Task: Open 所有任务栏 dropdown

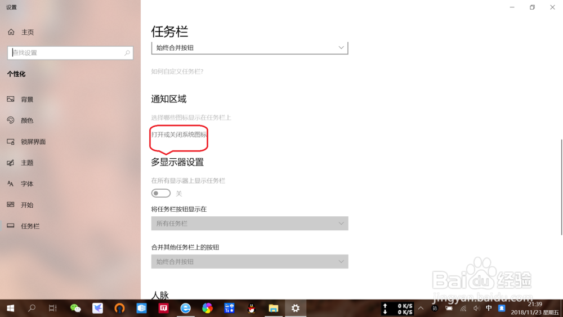Action: [249, 224]
